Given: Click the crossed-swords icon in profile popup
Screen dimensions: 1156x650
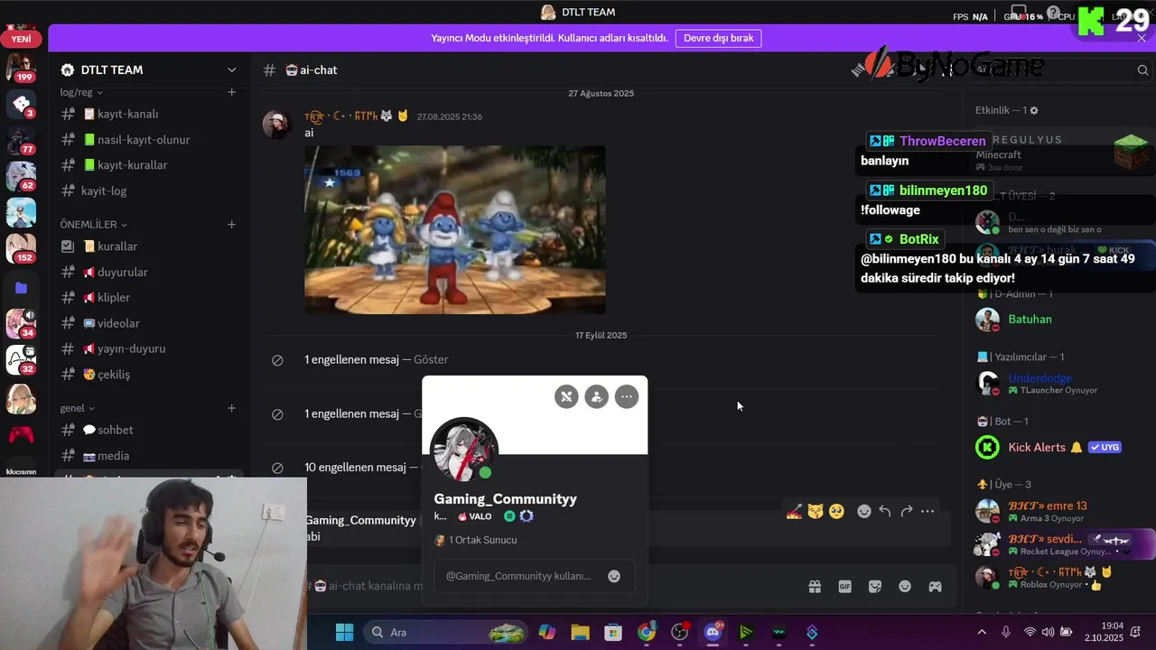Looking at the screenshot, I should (x=566, y=396).
